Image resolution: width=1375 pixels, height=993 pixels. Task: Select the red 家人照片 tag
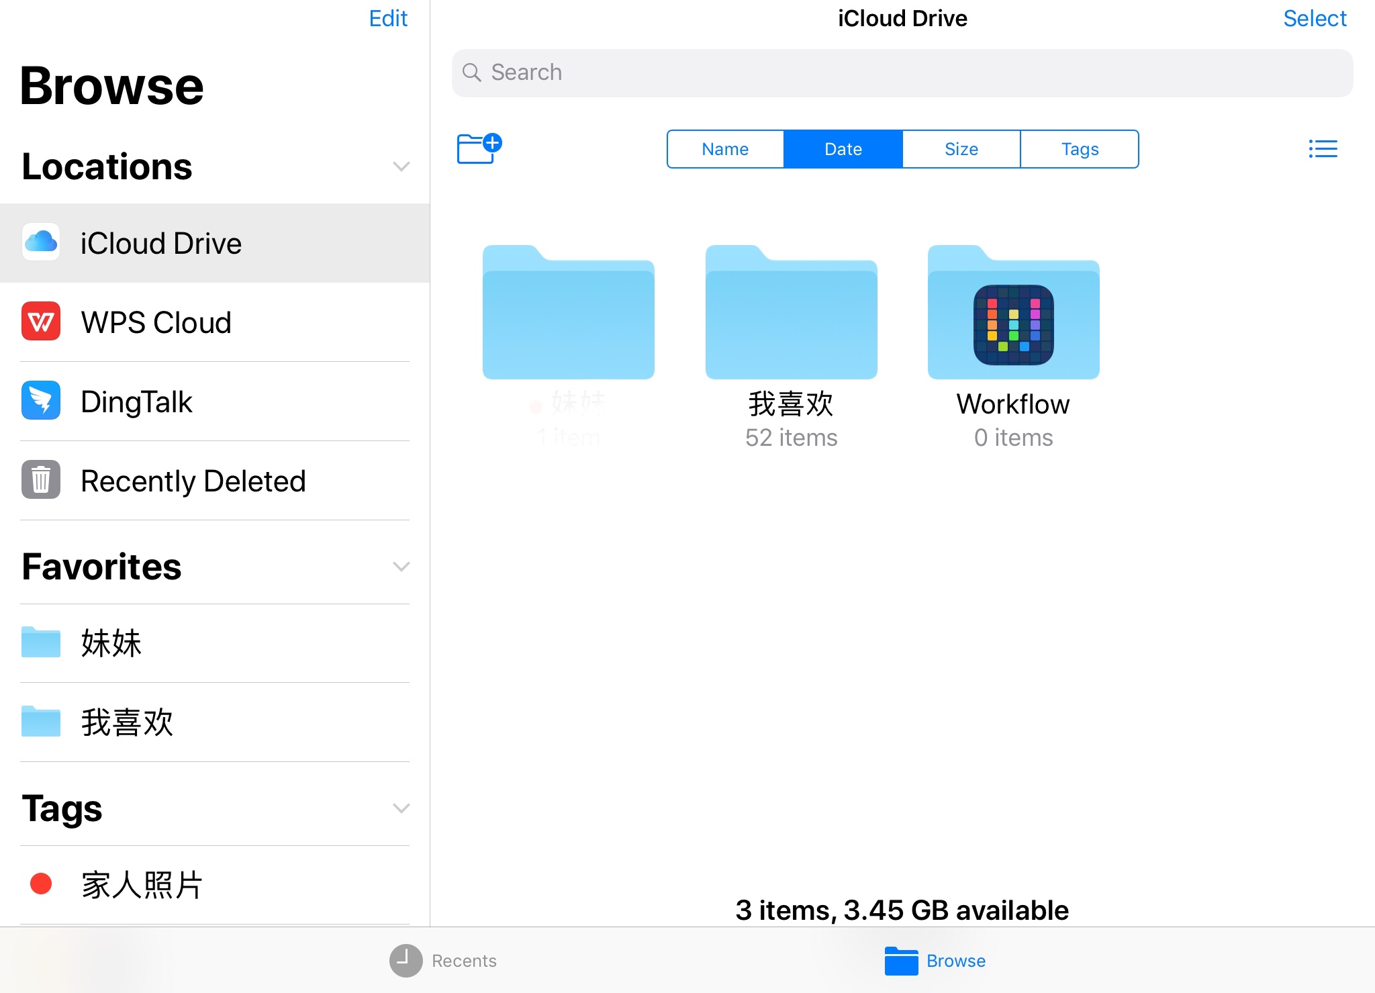click(x=141, y=884)
